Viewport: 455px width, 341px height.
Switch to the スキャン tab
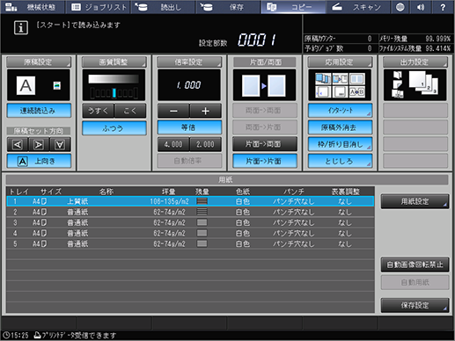pos(358,7)
